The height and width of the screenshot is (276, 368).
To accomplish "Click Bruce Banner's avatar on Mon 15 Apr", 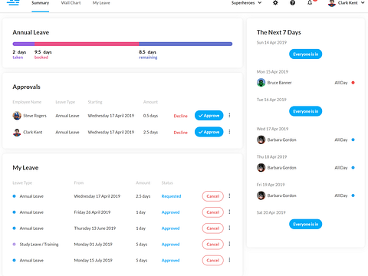I will [x=261, y=83].
